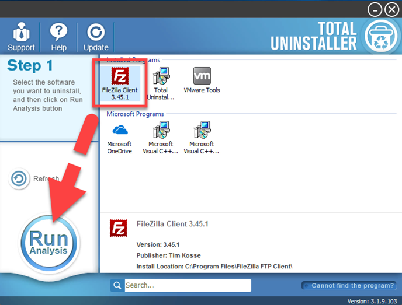The width and height of the screenshot is (402, 305).
Task: Click the Refresh circular arrow icon
Action: (19, 178)
